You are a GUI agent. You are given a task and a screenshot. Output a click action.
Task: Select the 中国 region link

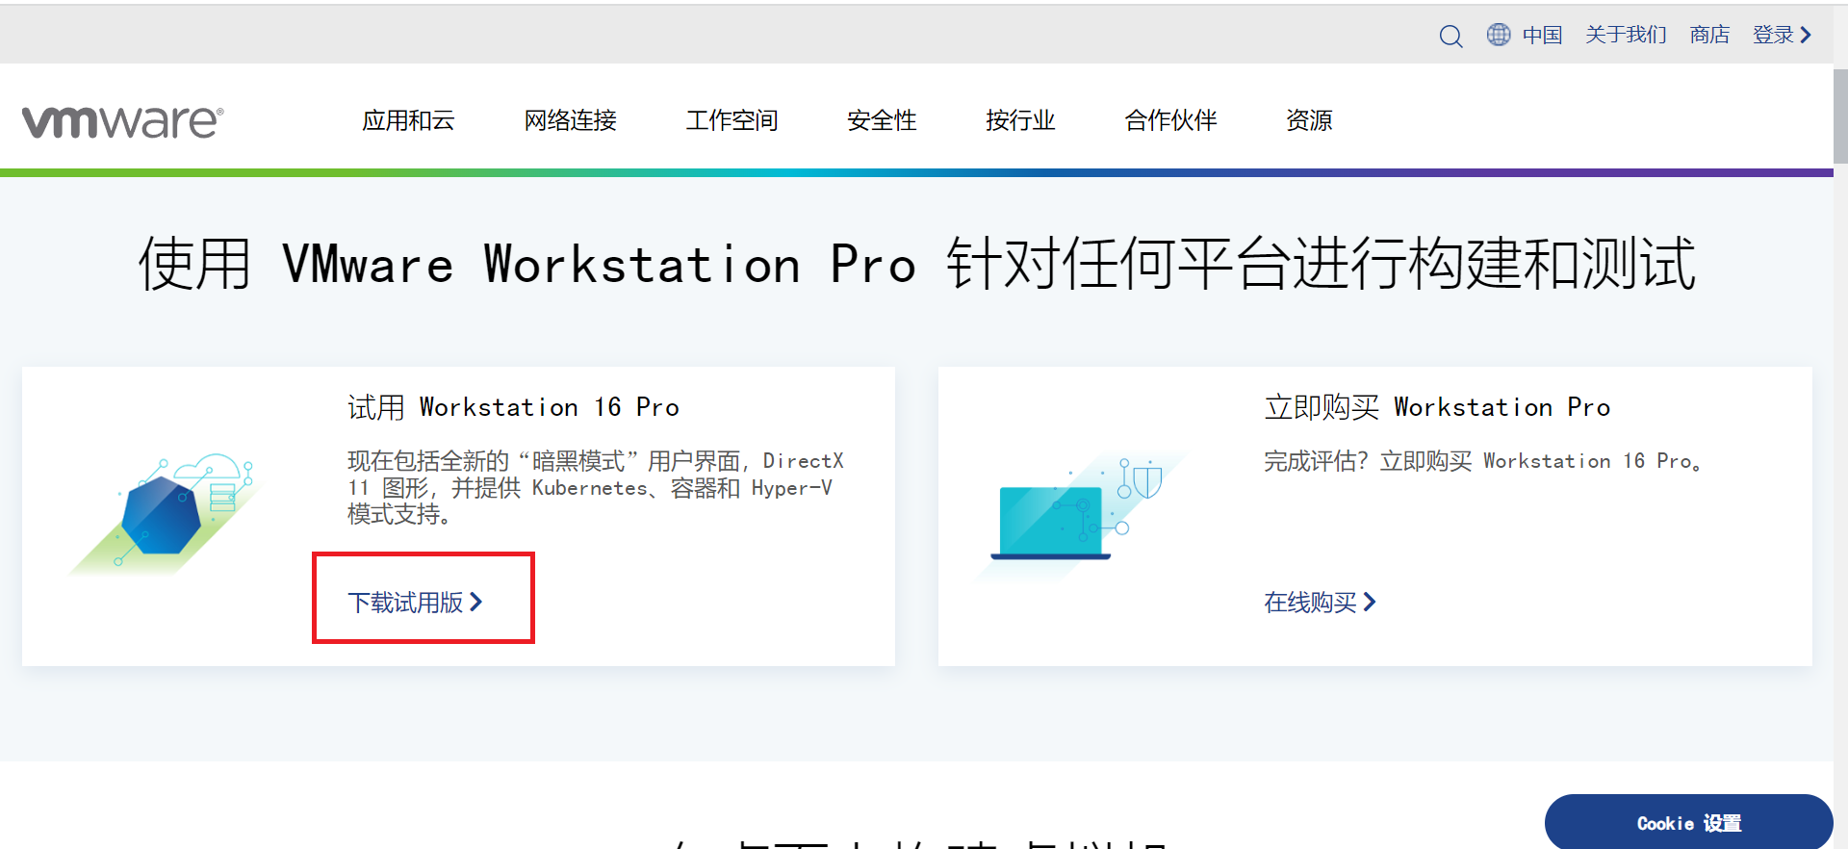(1542, 35)
